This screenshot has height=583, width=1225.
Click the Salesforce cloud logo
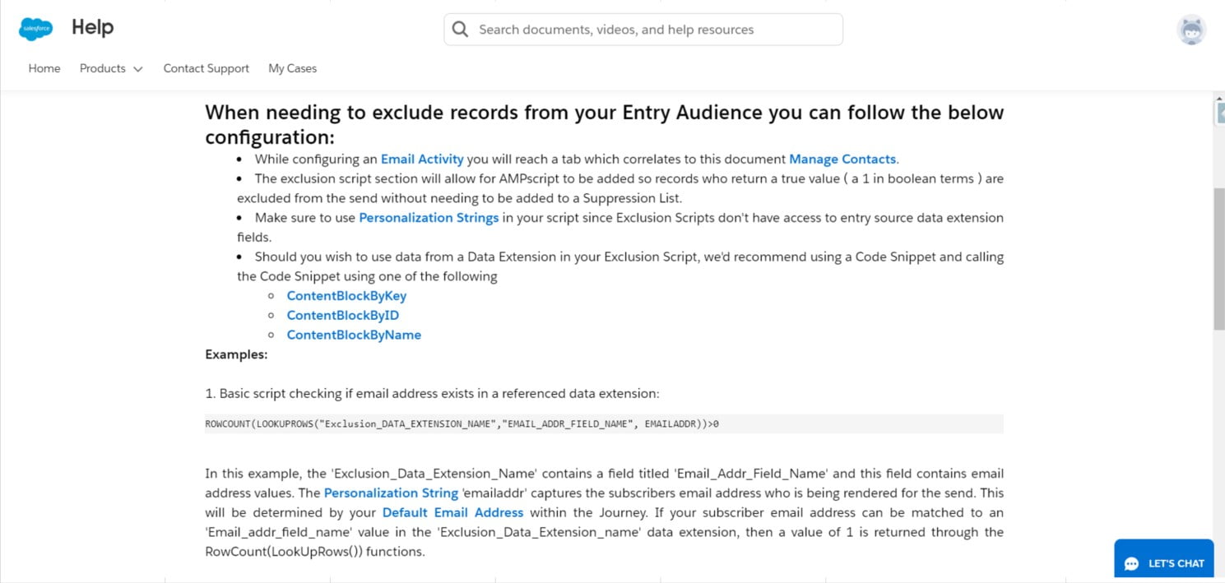[35, 29]
